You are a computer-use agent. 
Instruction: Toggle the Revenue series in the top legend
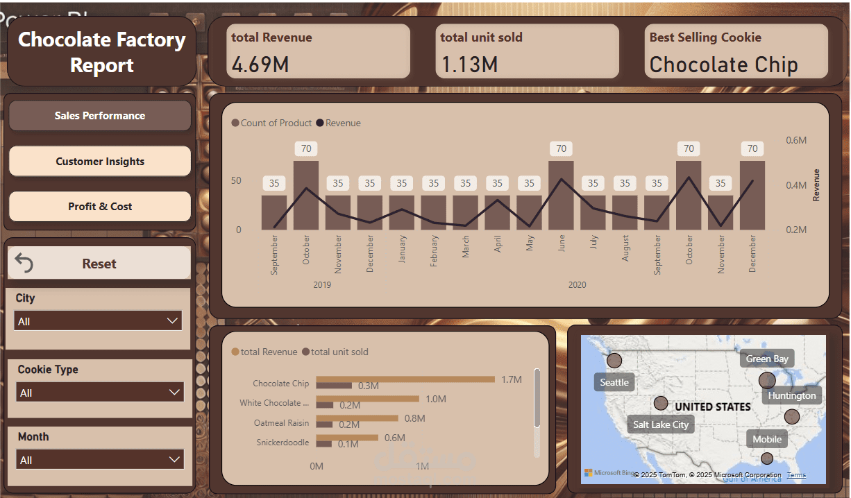tap(319, 123)
